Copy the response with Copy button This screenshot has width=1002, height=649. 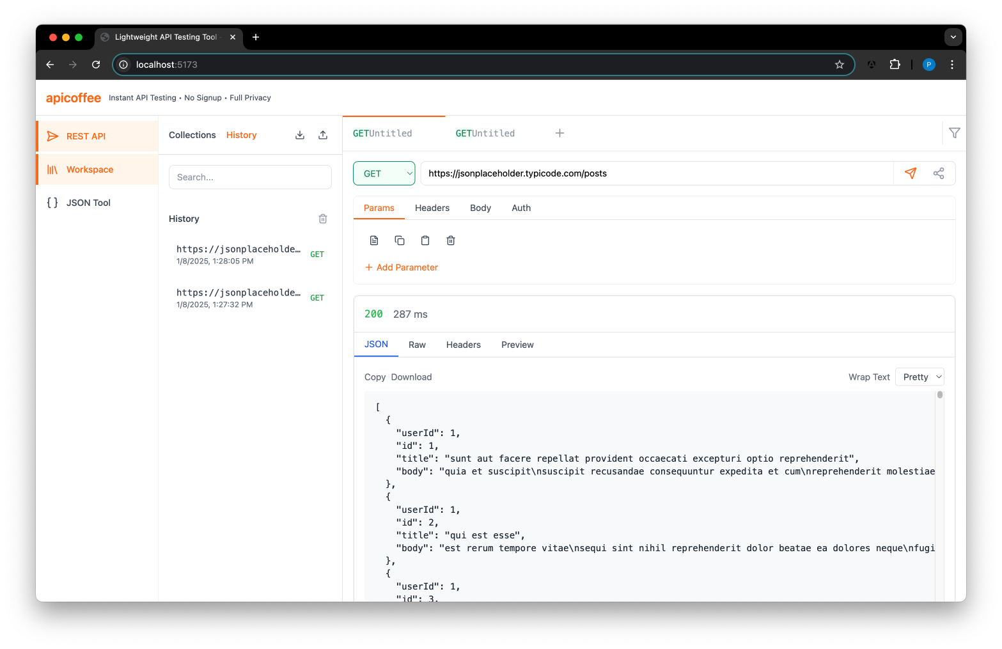coord(375,377)
